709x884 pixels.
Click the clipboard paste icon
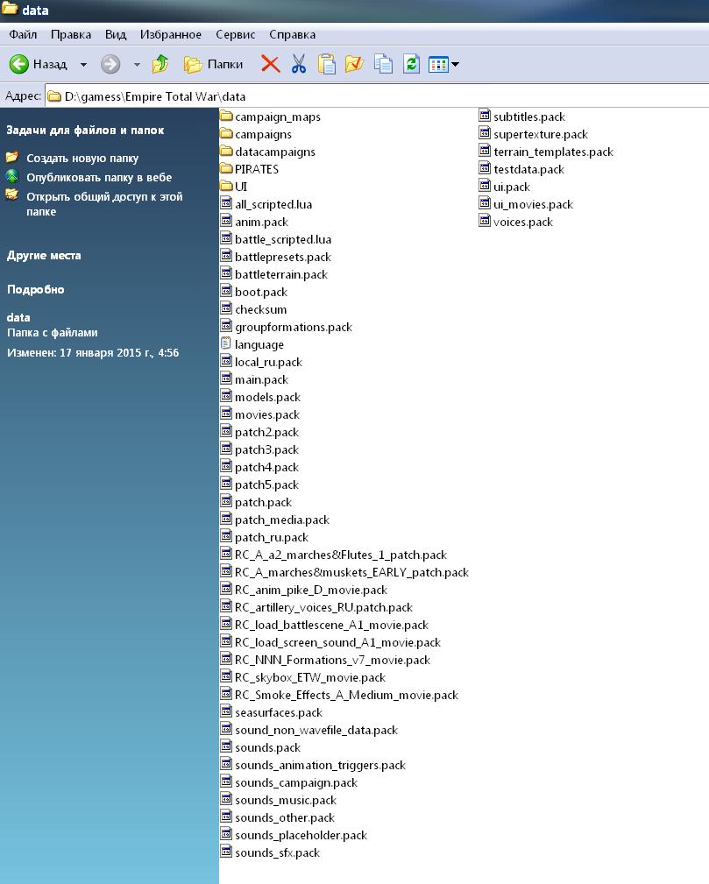coord(327,64)
